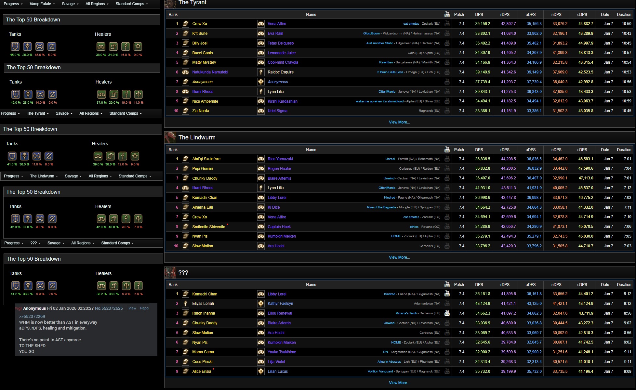This screenshot has width=636, height=390.
Task: Click YouTube column header icon in Tyrant table
Action: (447, 15)
